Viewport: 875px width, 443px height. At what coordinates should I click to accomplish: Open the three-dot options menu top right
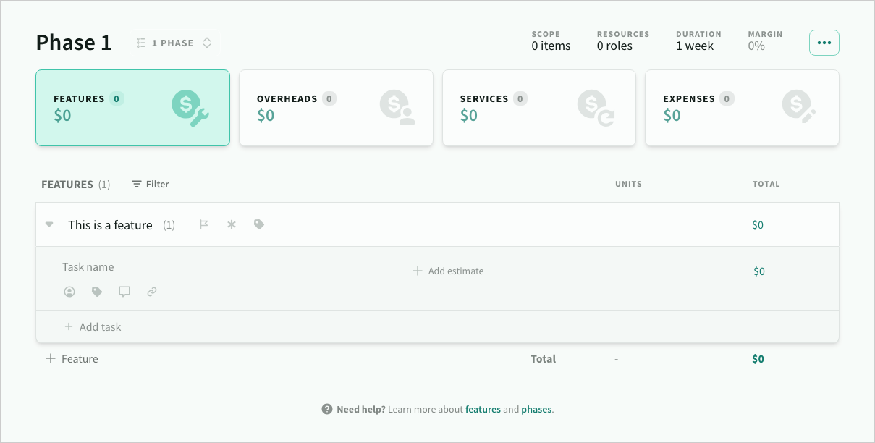point(824,42)
